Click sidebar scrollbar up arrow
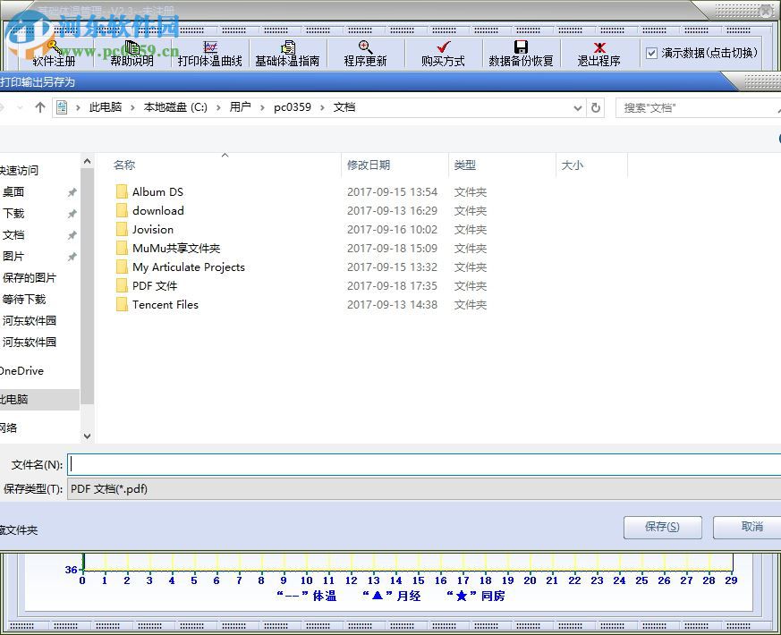Screen dimensions: 781x635 click(x=87, y=161)
